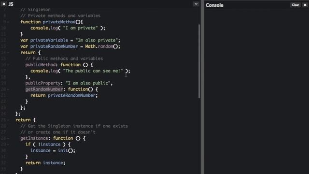Collapse the fold arrow beside 'return {' on line 14
Viewport: 309px width, 174px height.
[8, 53]
